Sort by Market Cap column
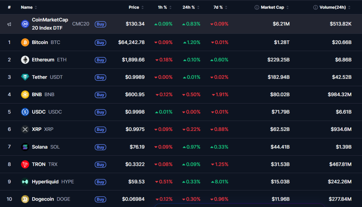Image resolution: width=362 pixels, height=207 pixels. (x=274, y=7)
